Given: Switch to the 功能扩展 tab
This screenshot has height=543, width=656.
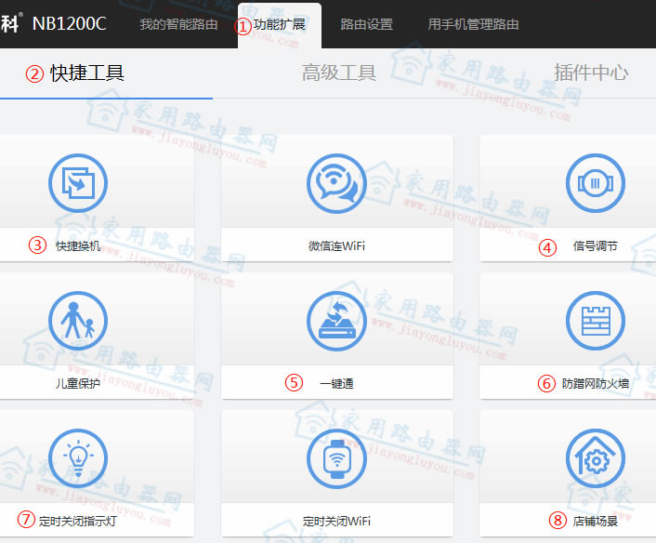Looking at the screenshot, I should (x=280, y=25).
